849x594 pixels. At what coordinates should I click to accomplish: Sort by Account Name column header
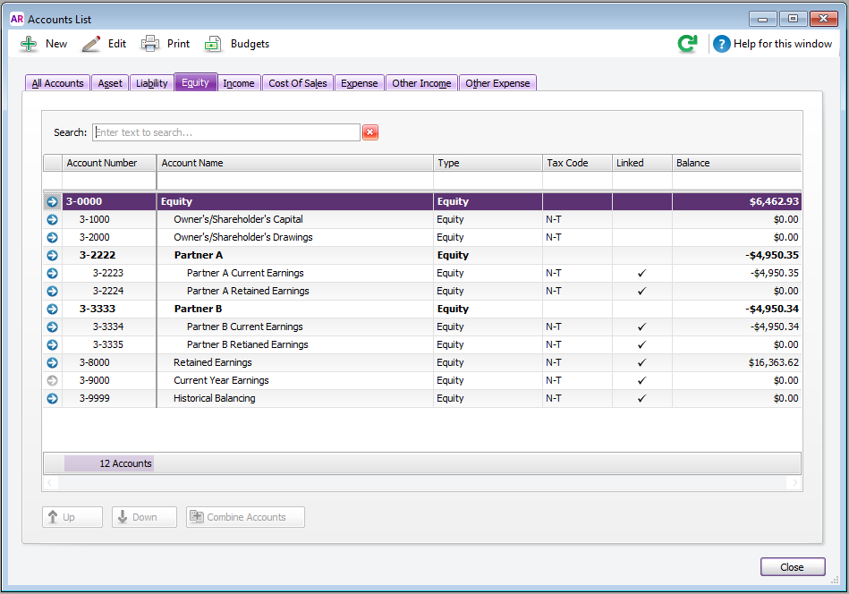[x=295, y=163]
